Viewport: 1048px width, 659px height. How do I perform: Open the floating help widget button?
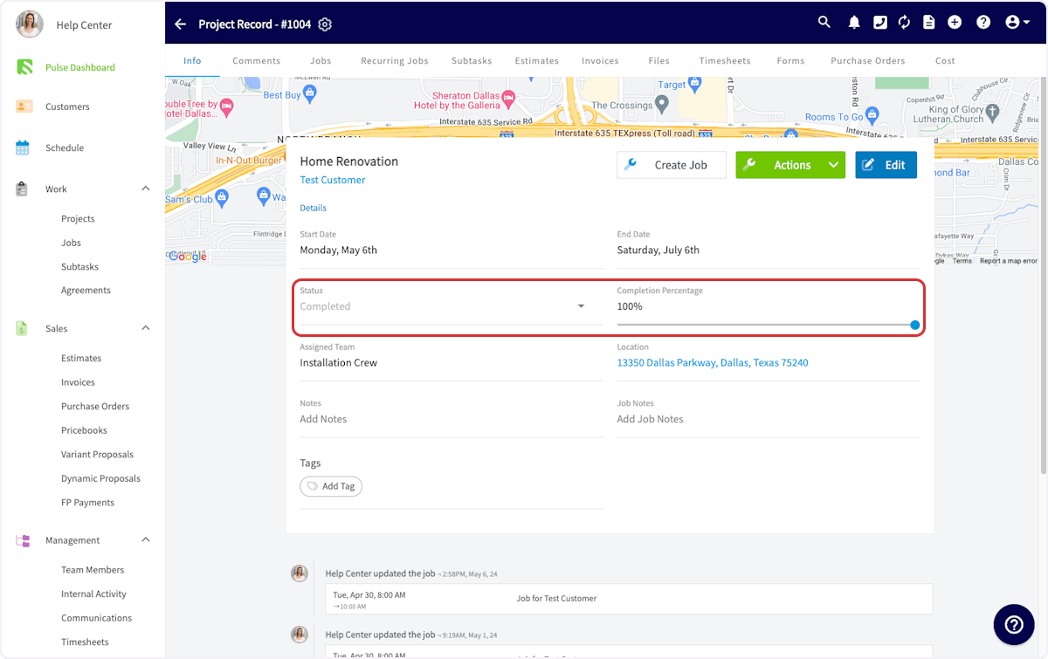point(1014,624)
